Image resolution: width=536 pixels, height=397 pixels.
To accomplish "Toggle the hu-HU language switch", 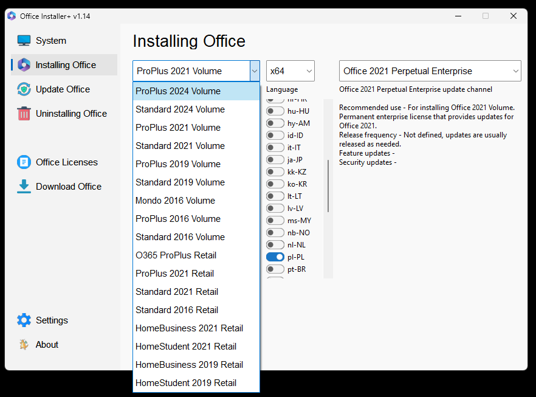I will (275, 111).
